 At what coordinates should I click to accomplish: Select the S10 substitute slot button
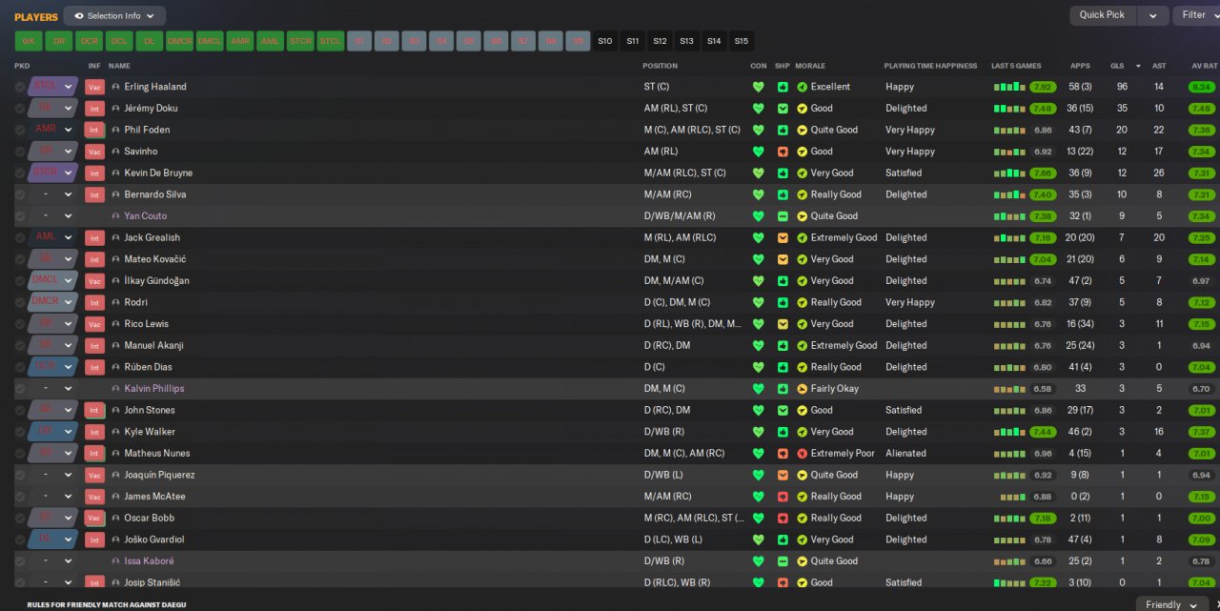[x=605, y=41]
